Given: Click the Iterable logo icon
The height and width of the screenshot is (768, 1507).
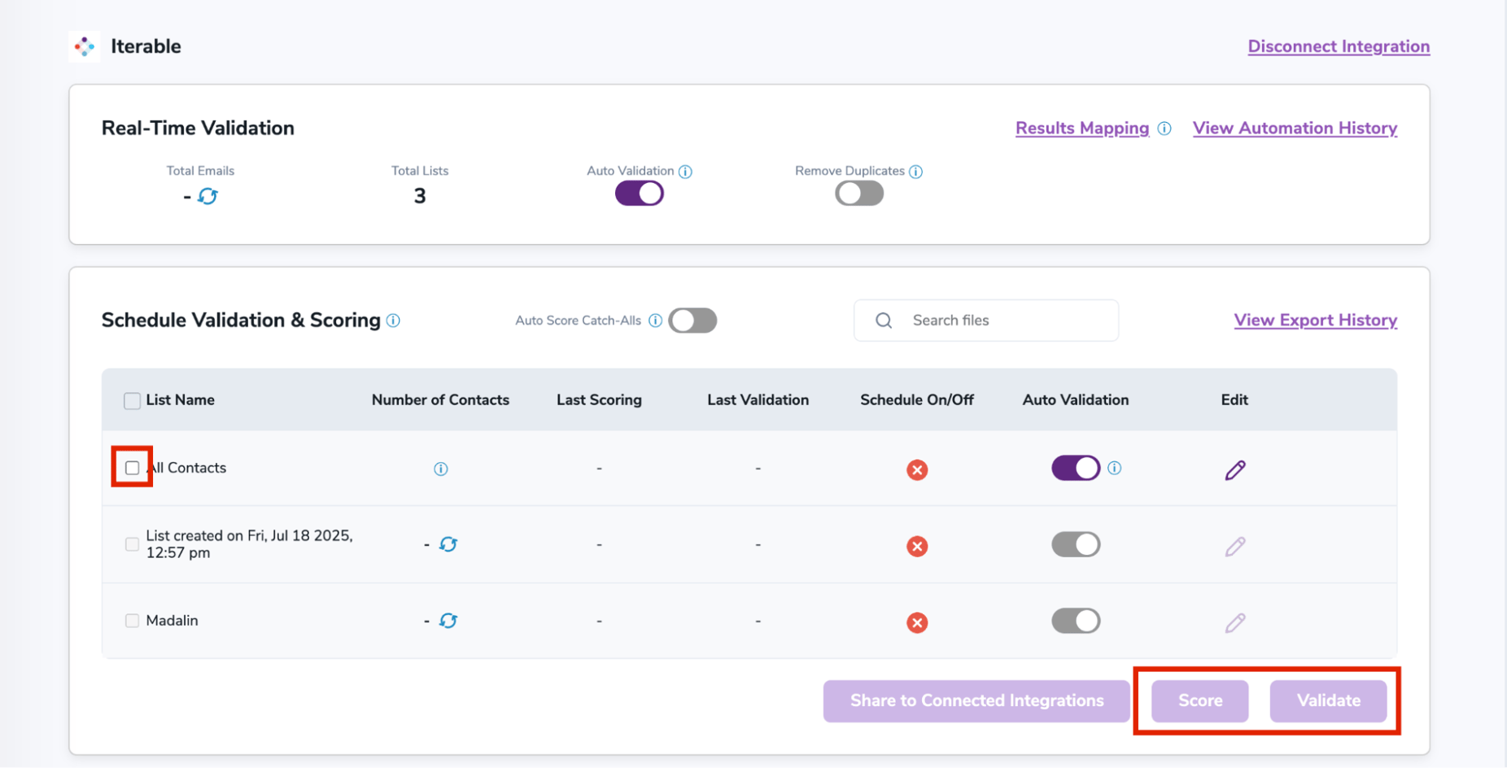Looking at the screenshot, I should point(85,46).
